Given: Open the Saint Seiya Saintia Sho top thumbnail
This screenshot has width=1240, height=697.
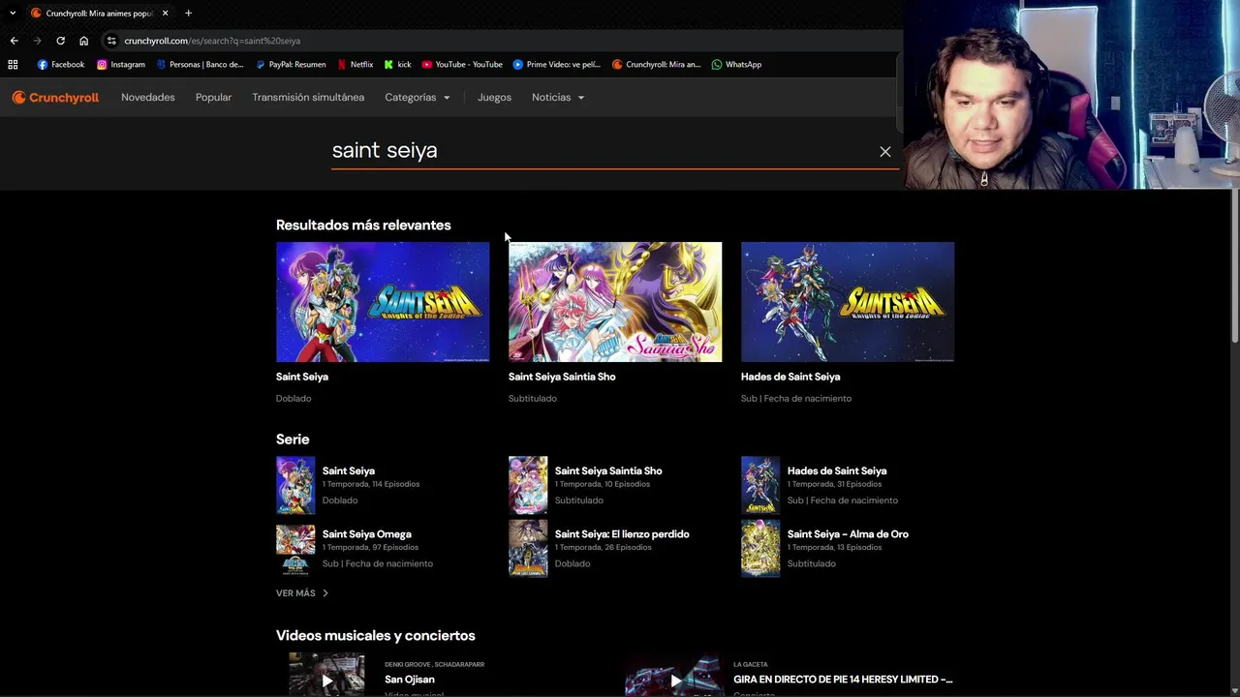Looking at the screenshot, I should coord(615,302).
